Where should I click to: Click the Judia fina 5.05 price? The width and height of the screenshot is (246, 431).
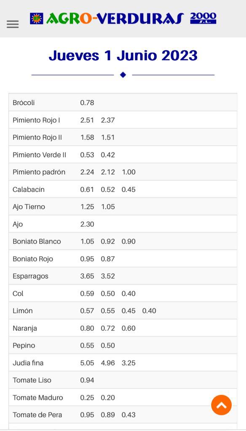coord(87,363)
